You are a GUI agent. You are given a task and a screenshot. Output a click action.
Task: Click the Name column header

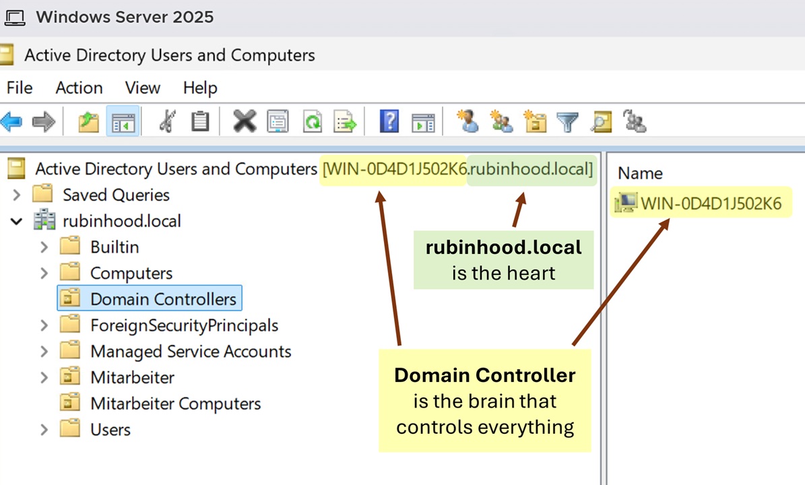[x=640, y=174]
